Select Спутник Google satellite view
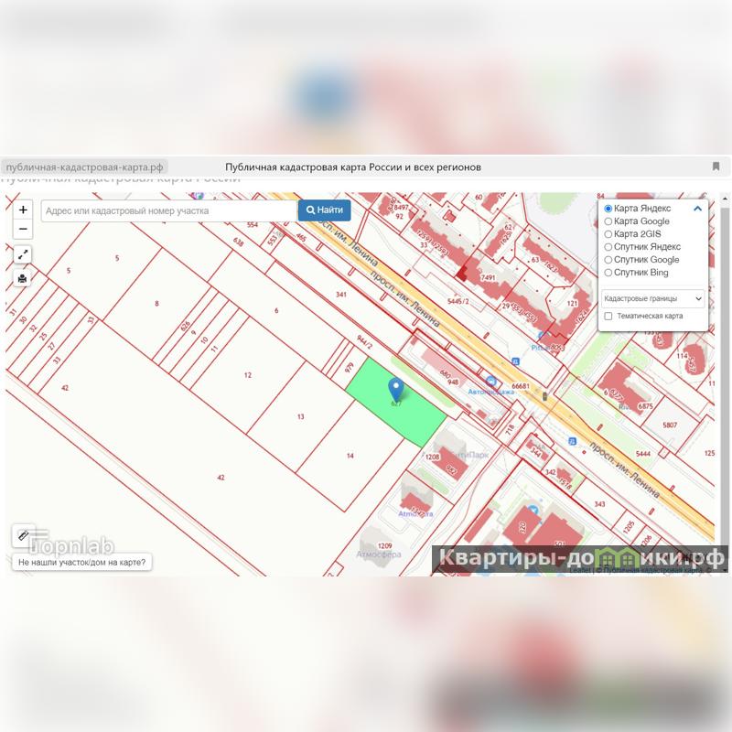 pos(608,260)
